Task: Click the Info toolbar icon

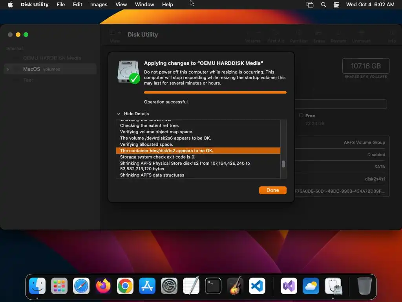Action: 392,36
